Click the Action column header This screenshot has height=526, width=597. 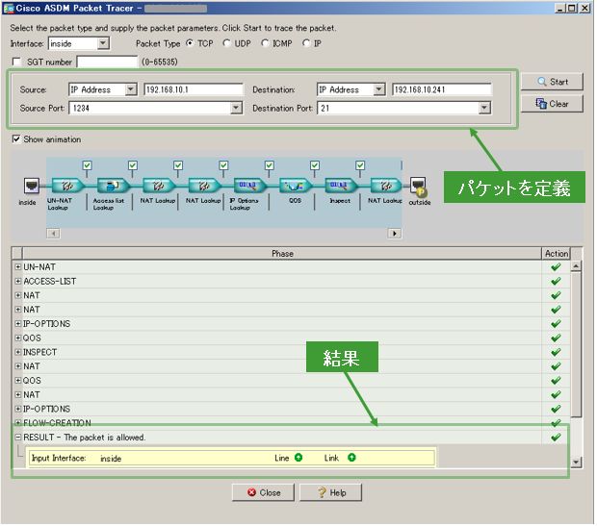coord(558,254)
